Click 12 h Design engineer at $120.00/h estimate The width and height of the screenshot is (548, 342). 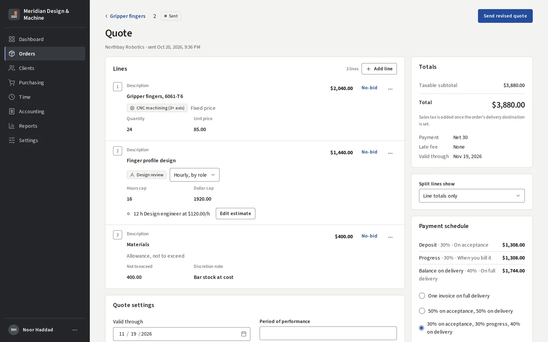coord(172,214)
